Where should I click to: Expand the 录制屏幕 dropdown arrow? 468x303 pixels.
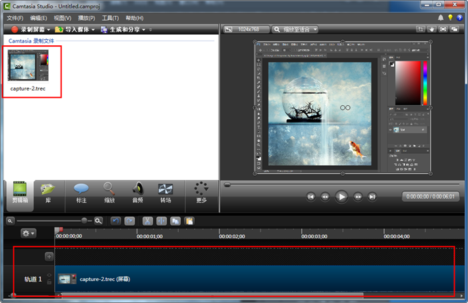(49, 30)
